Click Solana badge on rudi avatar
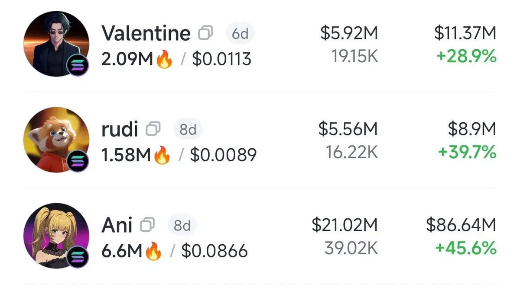520x297 pixels. (x=78, y=162)
